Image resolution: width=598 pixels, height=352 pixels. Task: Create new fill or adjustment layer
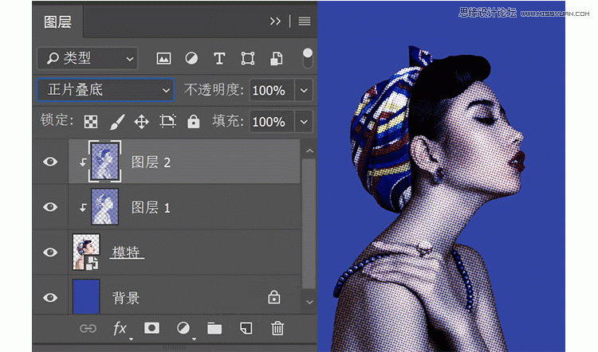pyautogui.click(x=183, y=328)
